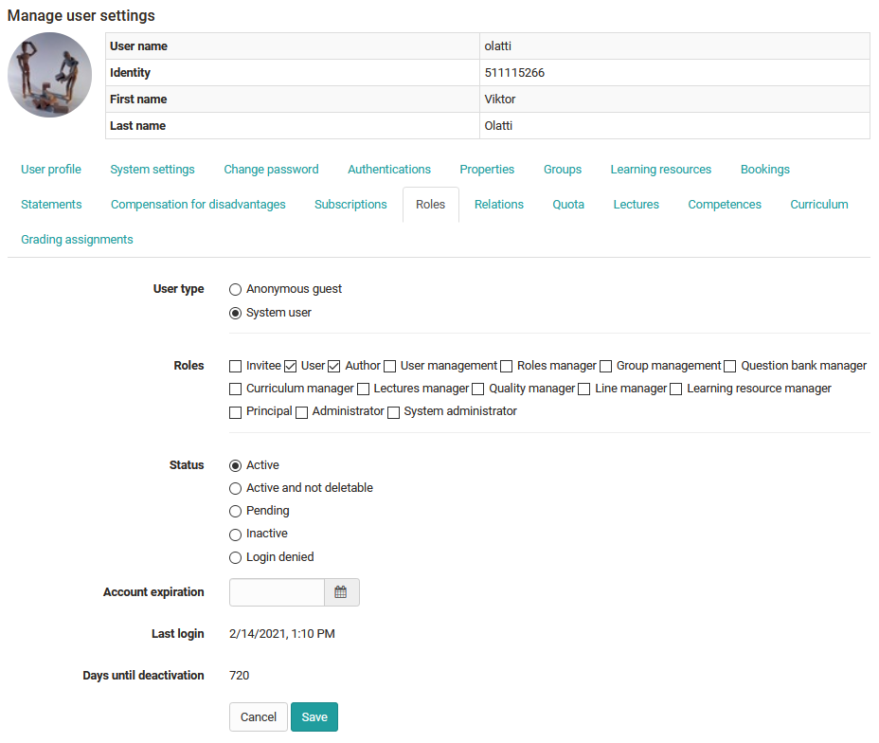Check the Curriculum manager checkbox
This screenshot has height=743, width=879.
click(x=235, y=389)
